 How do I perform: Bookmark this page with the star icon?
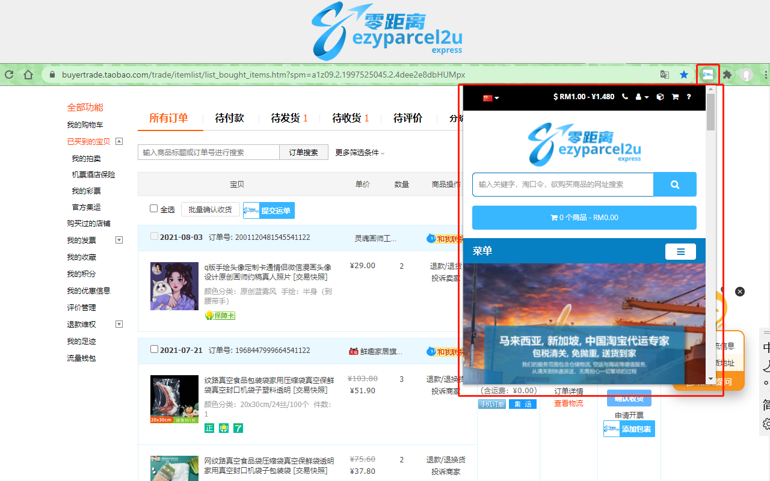[684, 75]
